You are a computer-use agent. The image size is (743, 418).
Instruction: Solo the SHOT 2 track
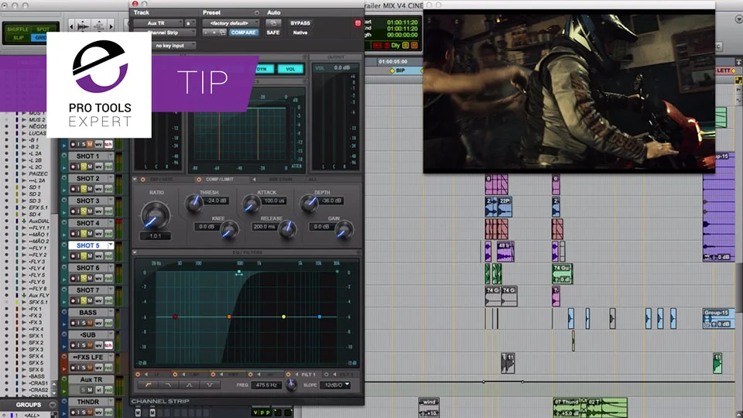coord(84,189)
